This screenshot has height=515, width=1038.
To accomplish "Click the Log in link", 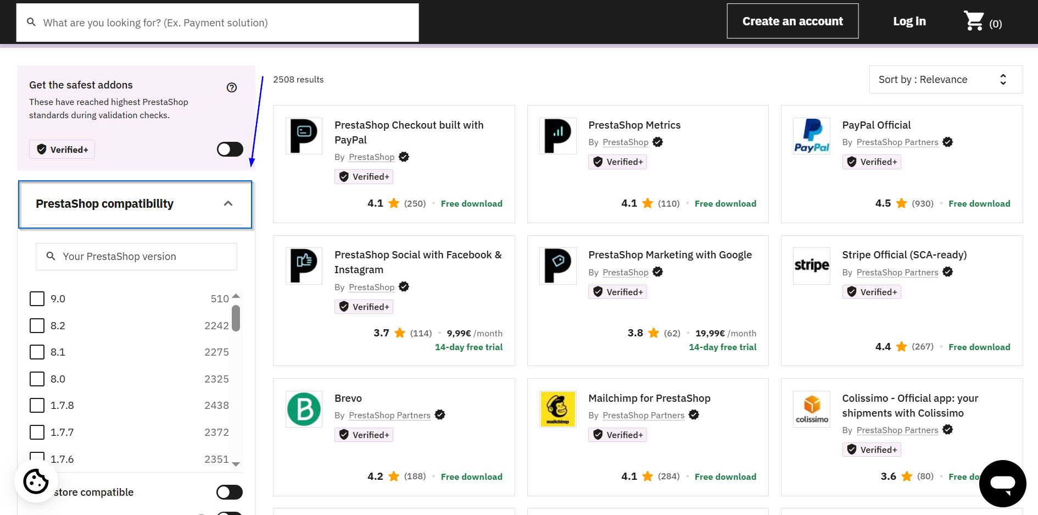I will click(909, 21).
